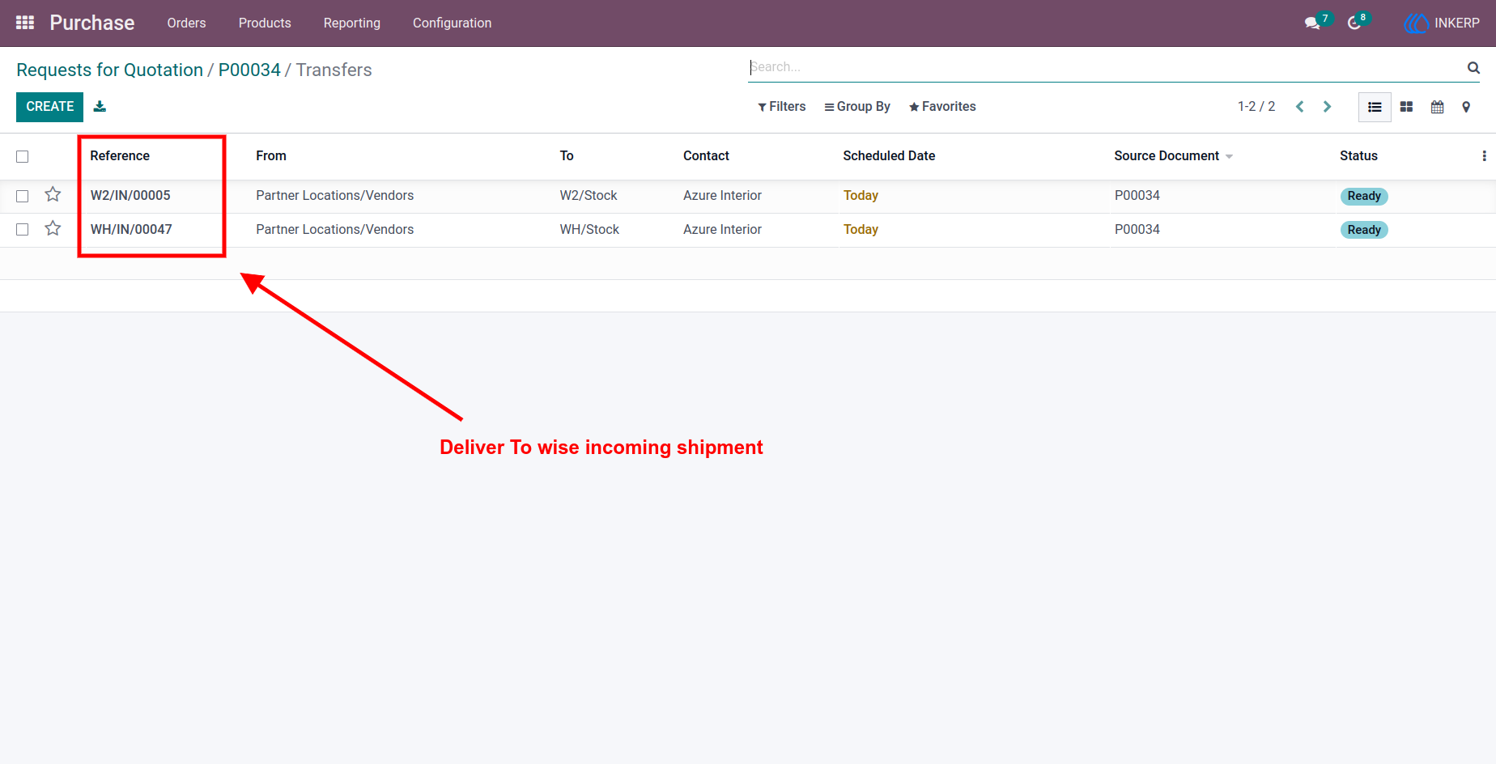
Task: Switch to calendar view
Action: point(1437,107)
